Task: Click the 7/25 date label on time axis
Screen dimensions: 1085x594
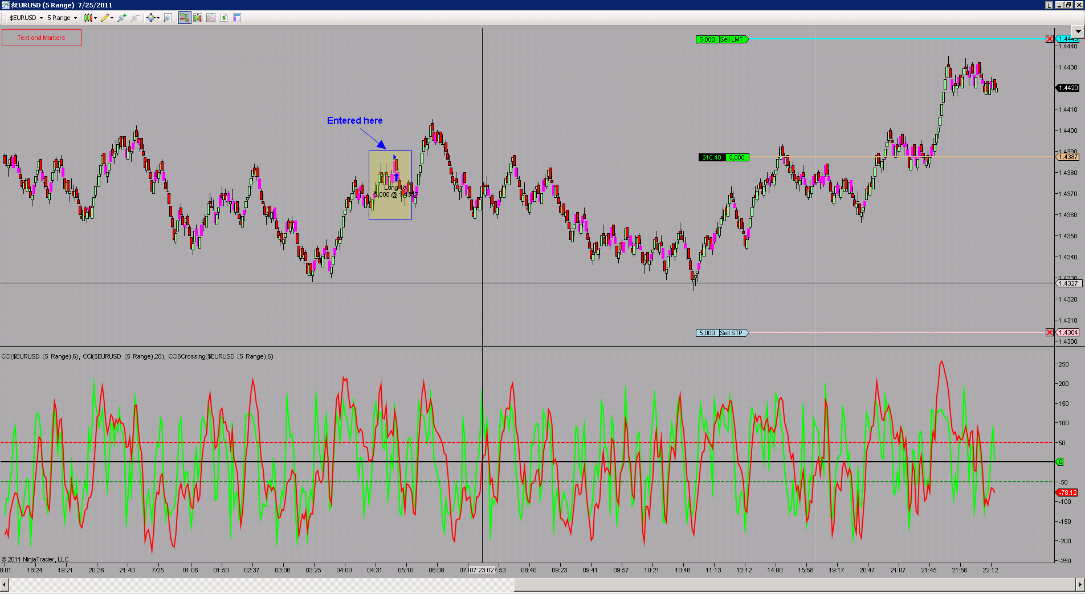Action: click(158, 570)
